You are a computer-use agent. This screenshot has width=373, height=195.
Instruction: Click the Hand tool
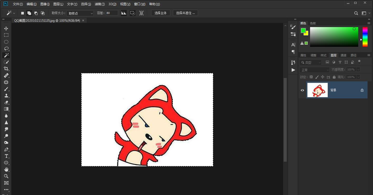(x=6, y=169)
